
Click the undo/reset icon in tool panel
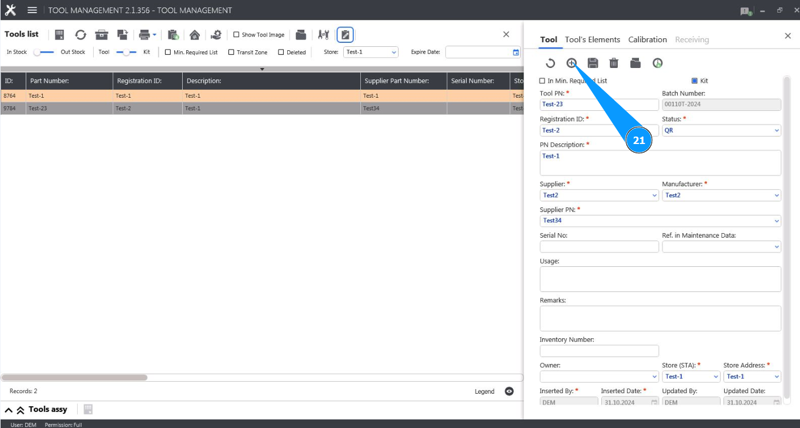(550, 63)
